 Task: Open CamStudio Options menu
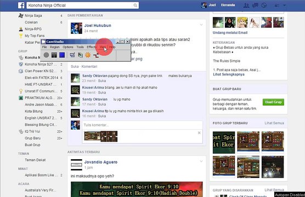point(68,47)
